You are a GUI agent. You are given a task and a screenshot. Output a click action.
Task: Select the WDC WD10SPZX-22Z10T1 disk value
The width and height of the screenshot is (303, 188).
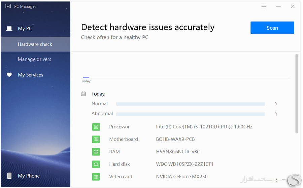184,164
